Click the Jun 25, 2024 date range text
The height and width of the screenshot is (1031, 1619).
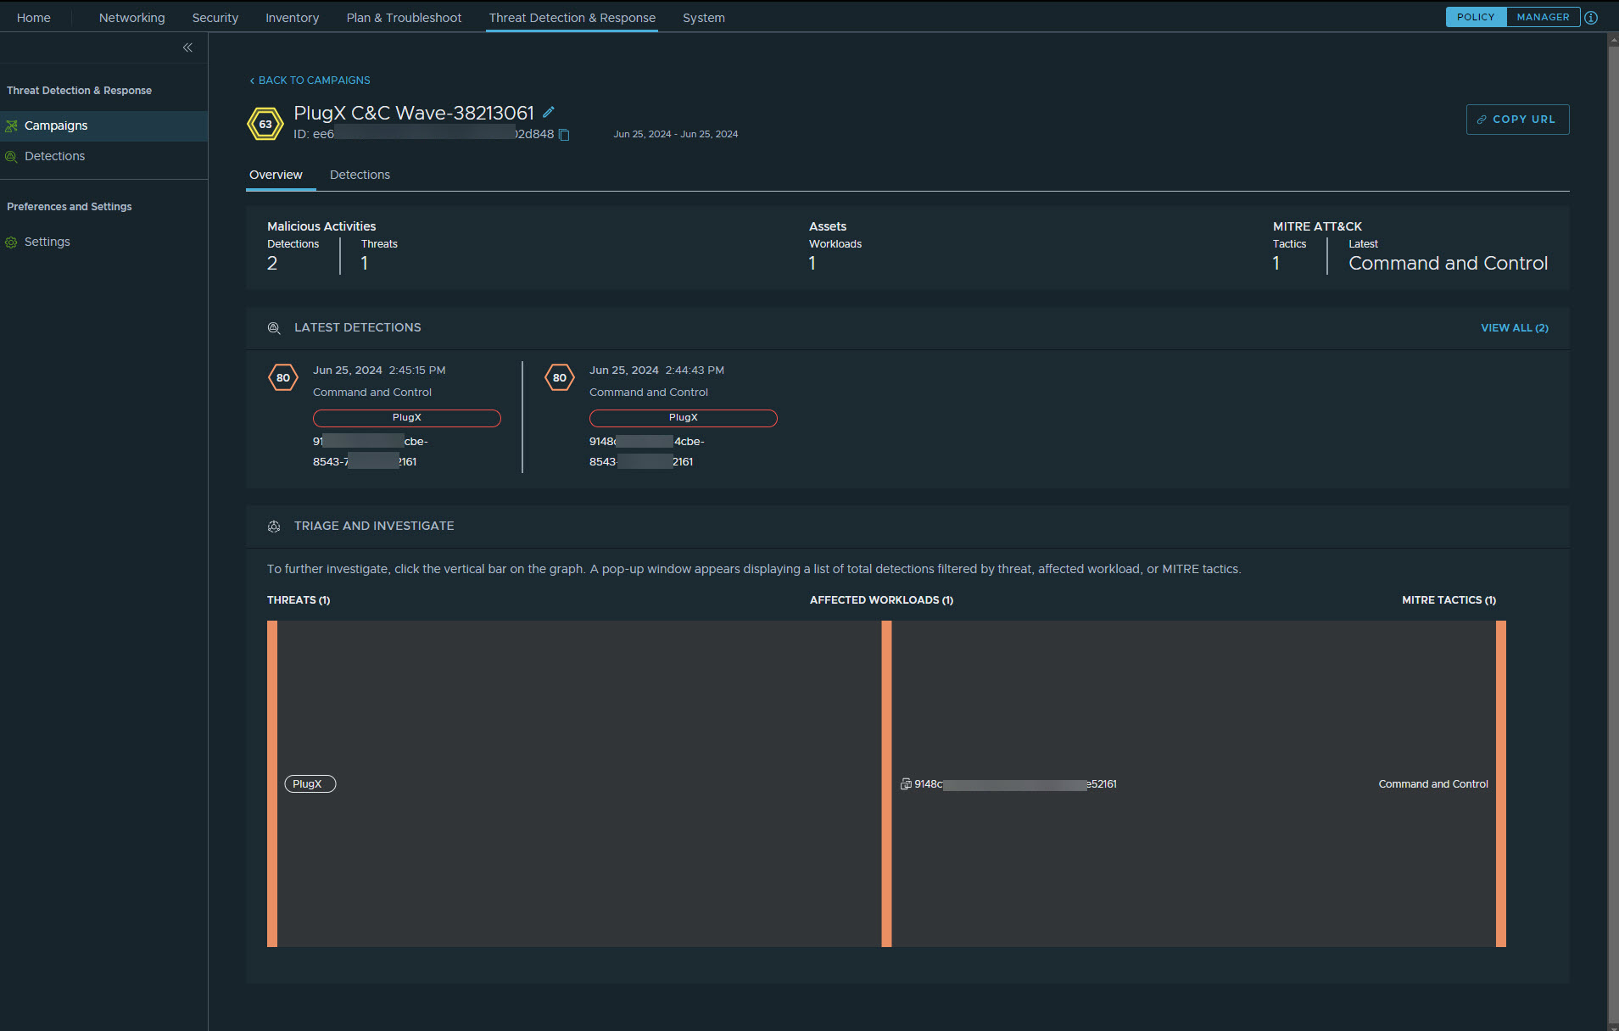(676, 135)
